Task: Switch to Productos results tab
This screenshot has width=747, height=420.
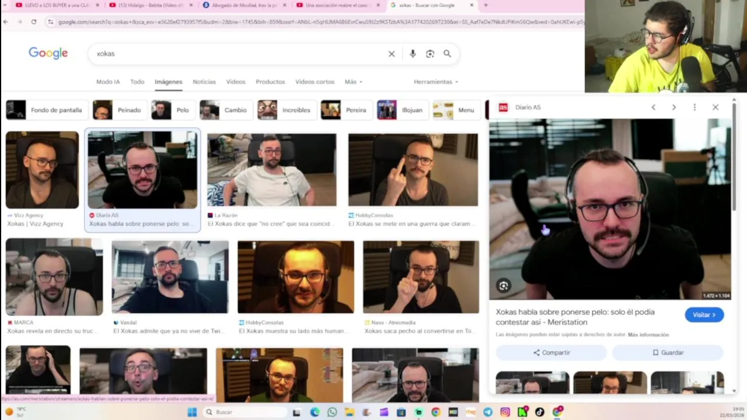Action: pyautogui.click(x=270, y=82)
